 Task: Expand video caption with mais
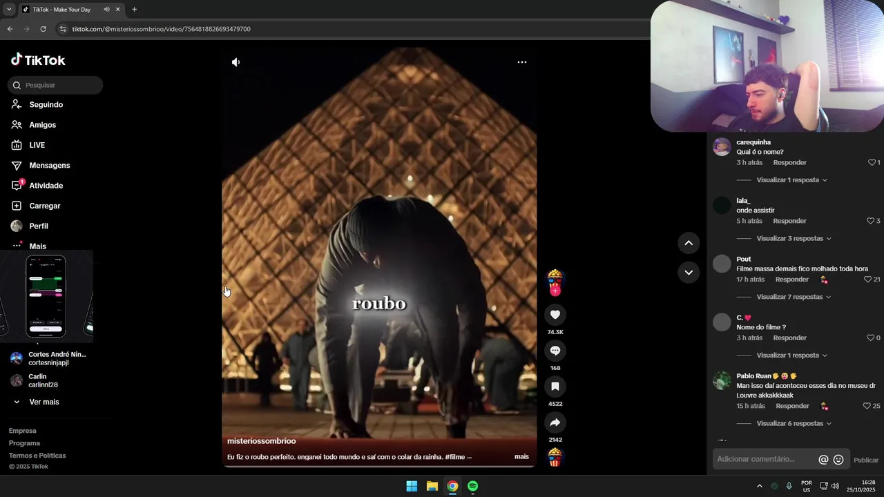coord(521,456)
